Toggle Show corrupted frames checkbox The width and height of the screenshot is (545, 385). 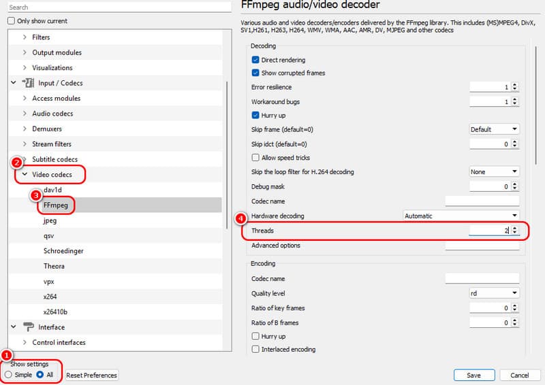tap(255, 73)
